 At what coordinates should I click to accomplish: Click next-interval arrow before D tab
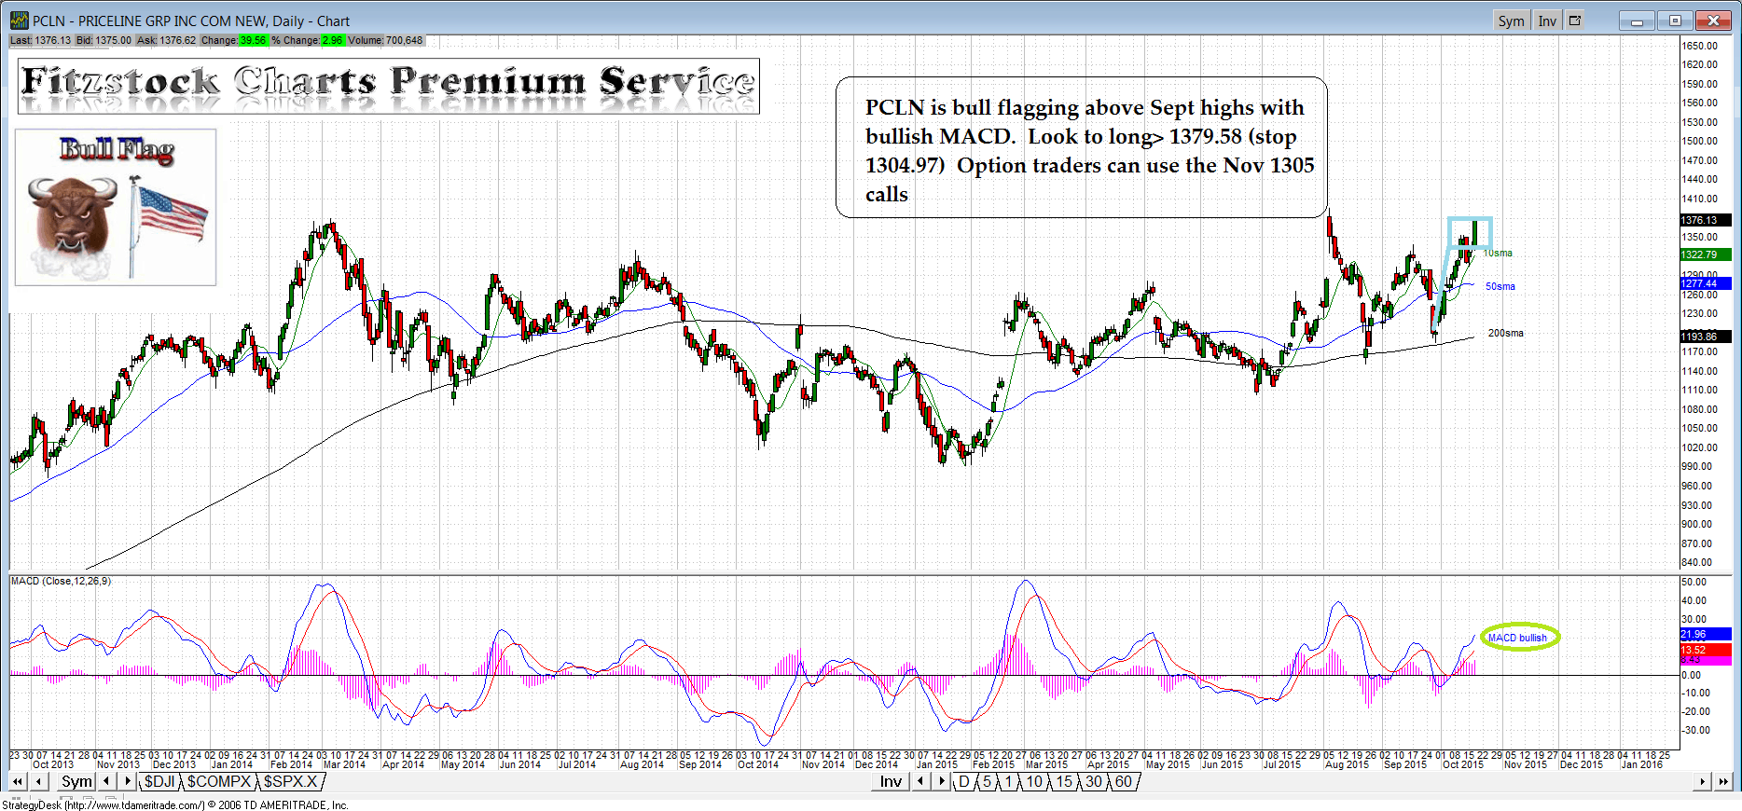point(941,781)
